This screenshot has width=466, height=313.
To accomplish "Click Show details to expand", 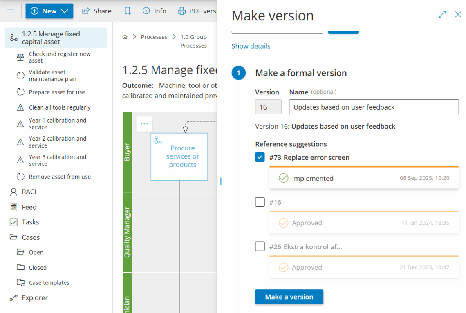I will pyautogui.click(x=251, y=46).
